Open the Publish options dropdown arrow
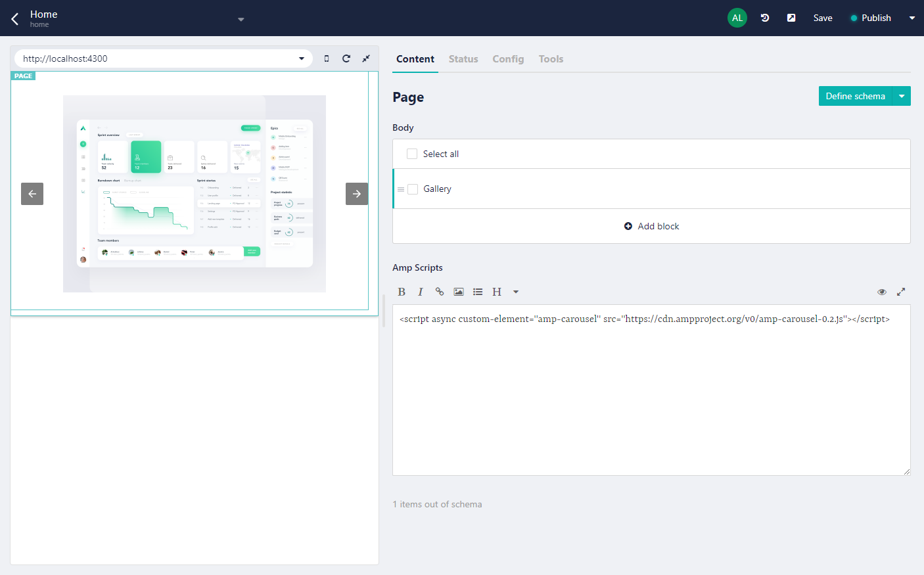The image size is (924, 575). coord(912,18)
